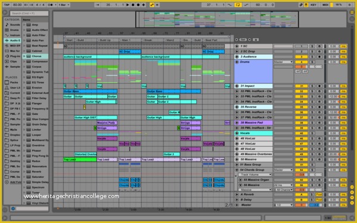Select the Top Lead green clip
The width and height of the screenshot is (357, 223).
(x=80, y=159)
